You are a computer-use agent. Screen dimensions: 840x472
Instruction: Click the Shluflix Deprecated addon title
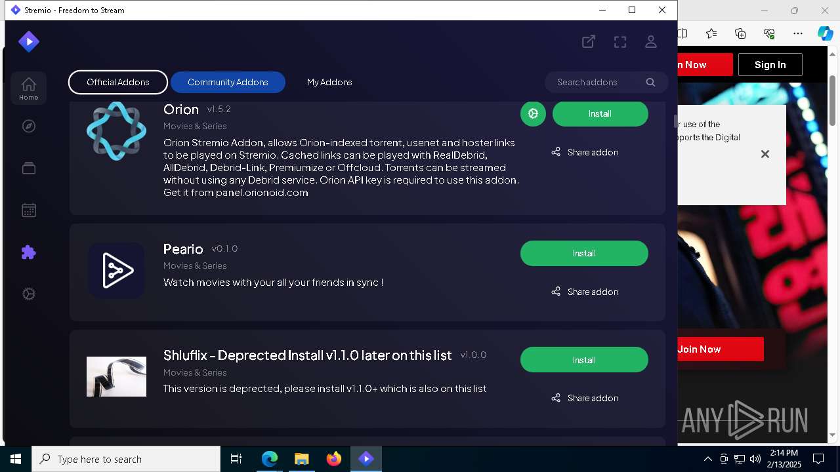coord(308,355)
